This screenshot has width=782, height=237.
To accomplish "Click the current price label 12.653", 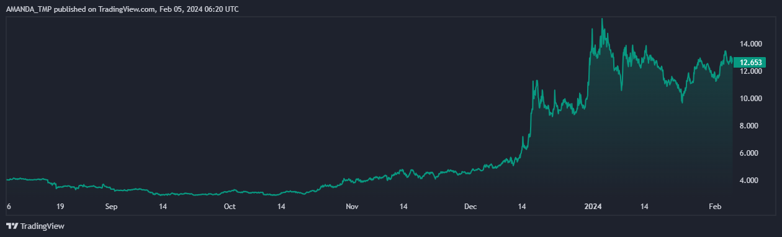I will (750, 62).
